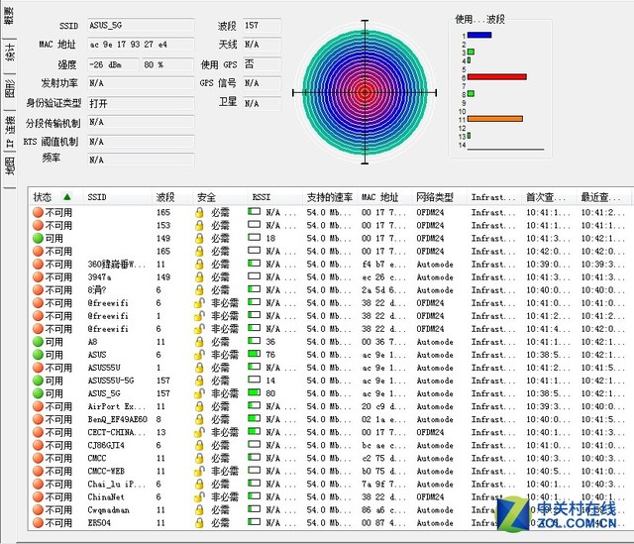
Task: Click red status icon of BenQ_EF49AE60 row
Action: pos(38,419)
